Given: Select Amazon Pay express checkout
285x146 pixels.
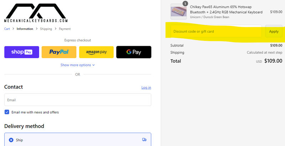Looking at the screenshot, I should tap(96, 52).
